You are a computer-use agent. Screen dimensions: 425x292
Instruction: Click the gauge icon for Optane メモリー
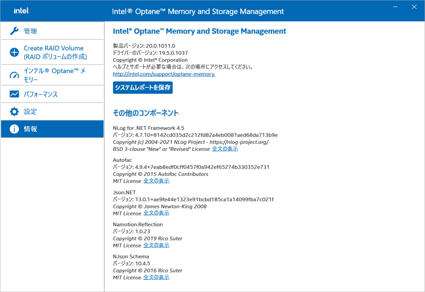pyautogui.click(x=14, y=75)
